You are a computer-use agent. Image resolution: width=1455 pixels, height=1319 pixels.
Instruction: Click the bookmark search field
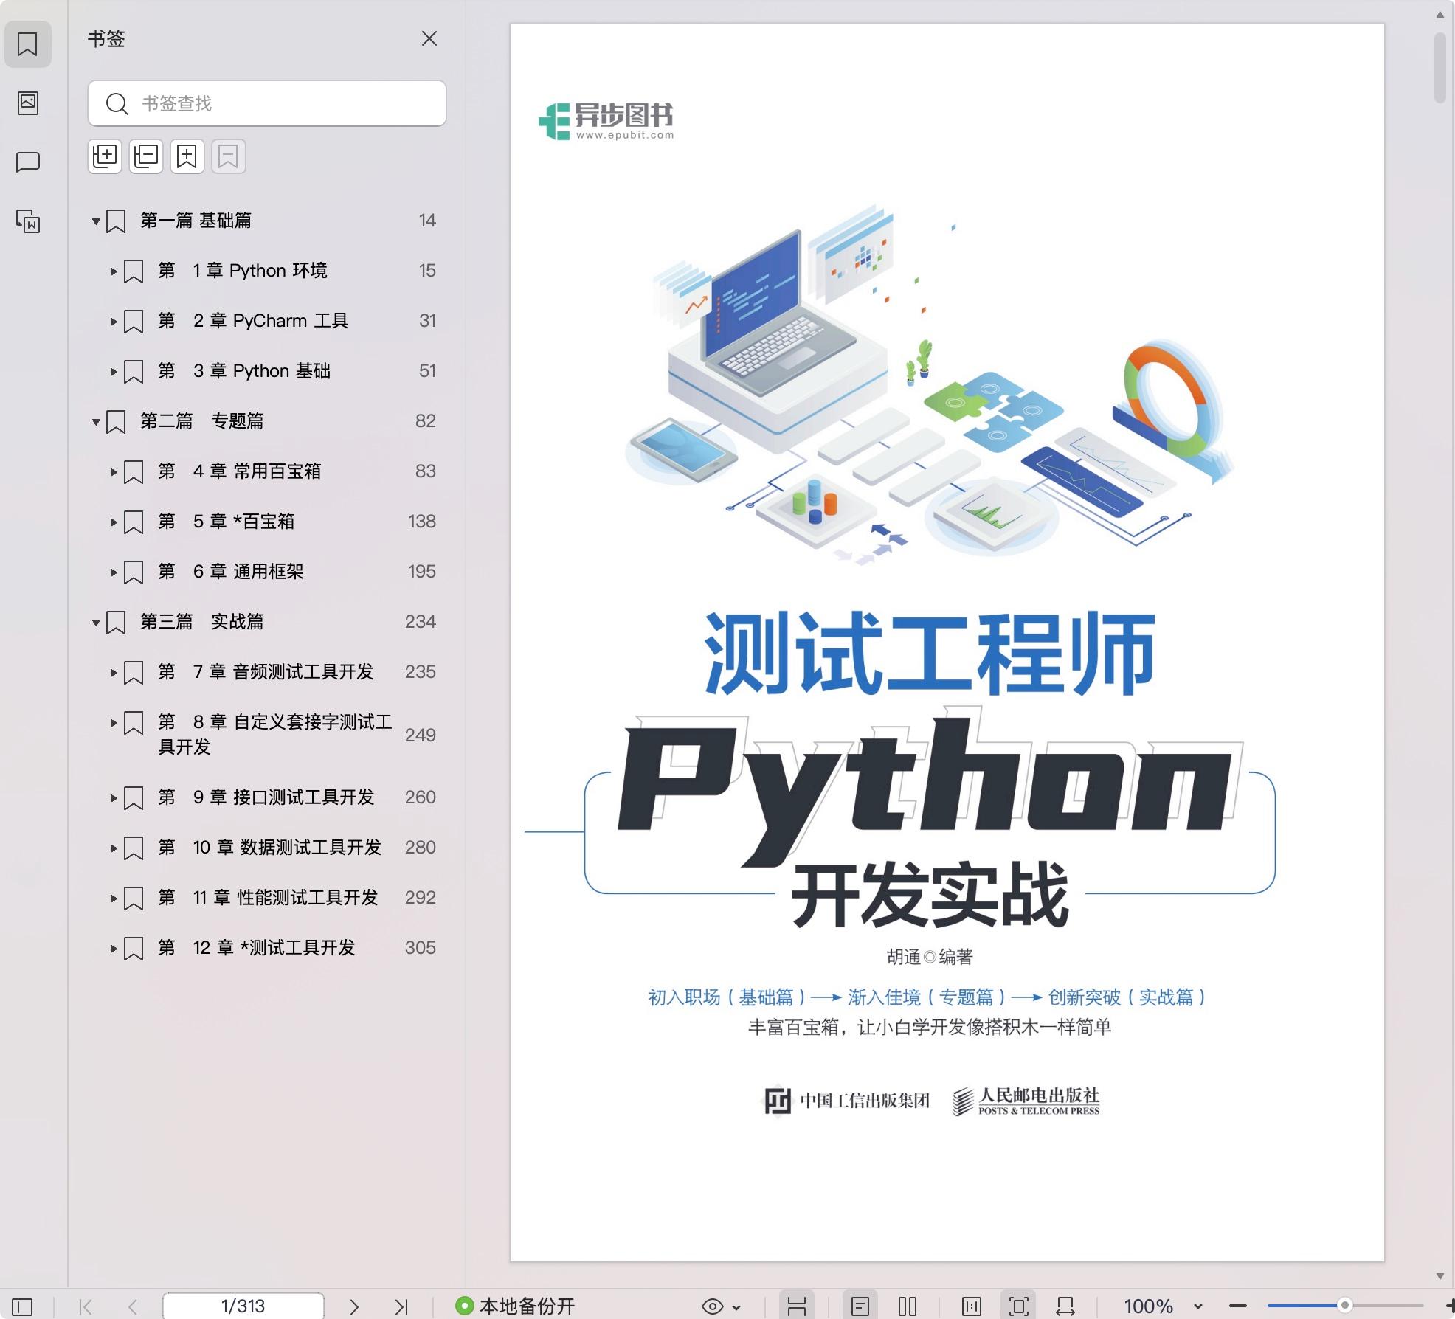[x=266, y=103]
